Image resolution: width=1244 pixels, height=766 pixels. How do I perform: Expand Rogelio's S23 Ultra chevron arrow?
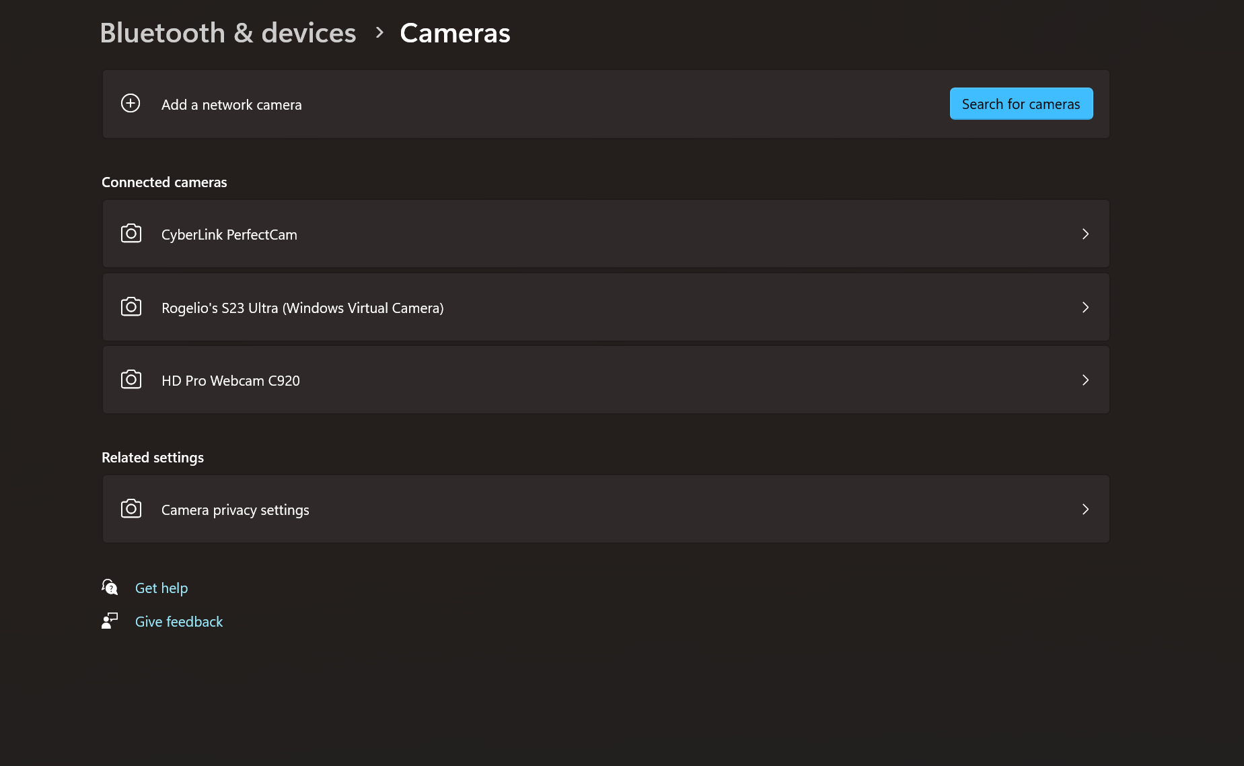(1085, 307)
